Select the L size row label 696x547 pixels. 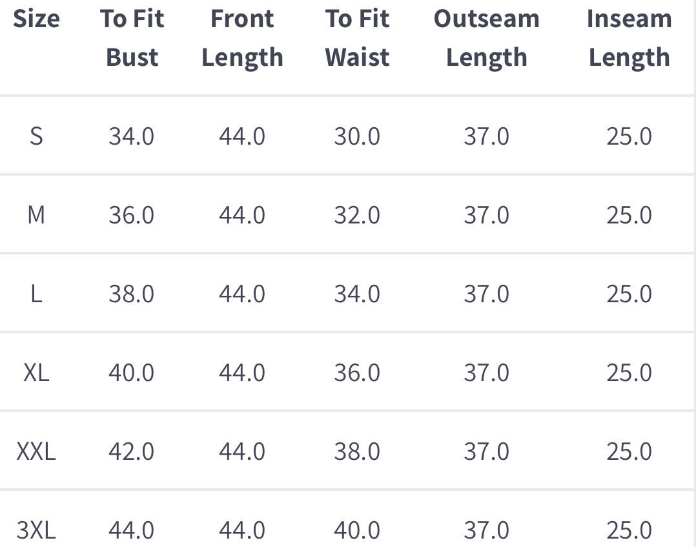36,294
